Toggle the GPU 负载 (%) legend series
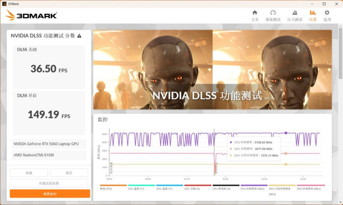This screenshot has height=205, width=343. [197, 187]
